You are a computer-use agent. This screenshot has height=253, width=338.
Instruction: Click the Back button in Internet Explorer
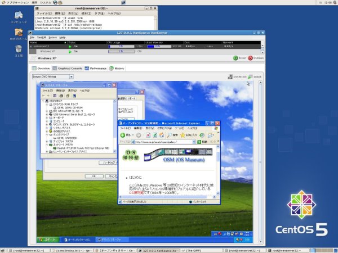tap(127, 135)
